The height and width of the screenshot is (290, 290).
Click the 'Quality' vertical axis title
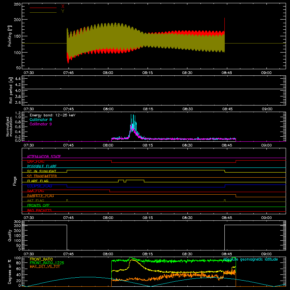tap(10, 235)
